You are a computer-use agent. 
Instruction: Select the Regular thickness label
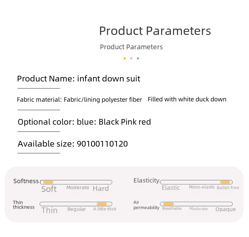click(77, 209)
